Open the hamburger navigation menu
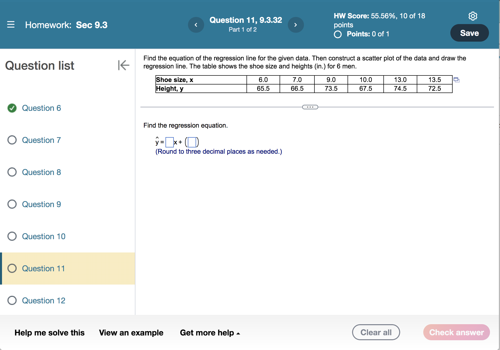 (11, 25)
